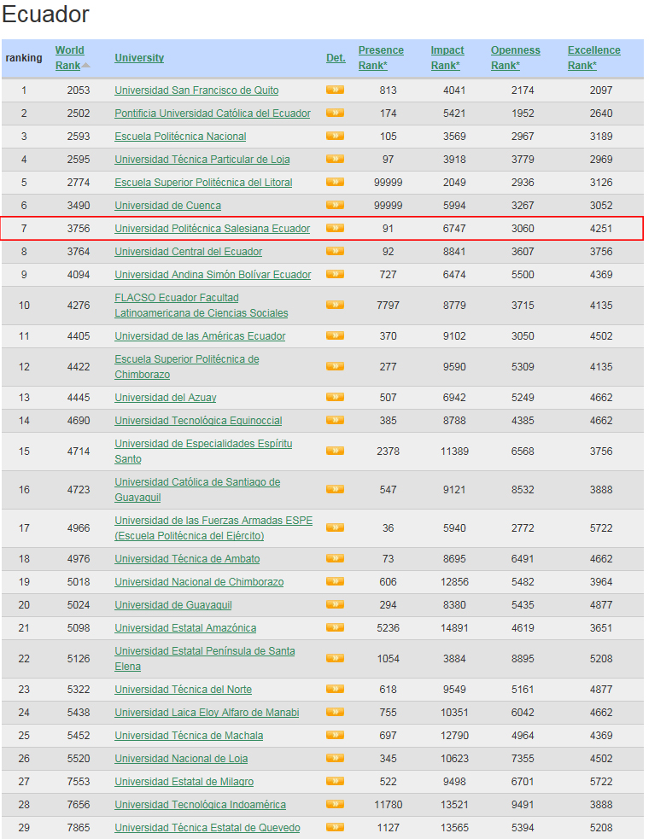Click details arrow for Escuela Politécnica Nacional
The image size is (672, 839).
(336, 136)
